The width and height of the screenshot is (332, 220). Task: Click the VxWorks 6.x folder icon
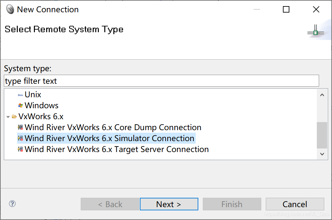14,117
